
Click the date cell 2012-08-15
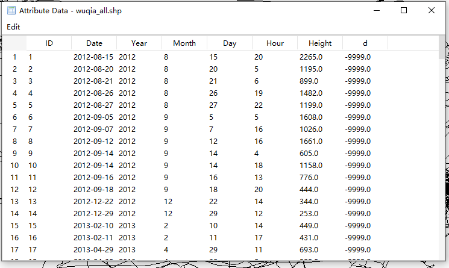[93, 57]
